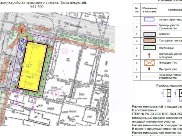Click the parking space 'P' size diagram

tap(169, 93)
